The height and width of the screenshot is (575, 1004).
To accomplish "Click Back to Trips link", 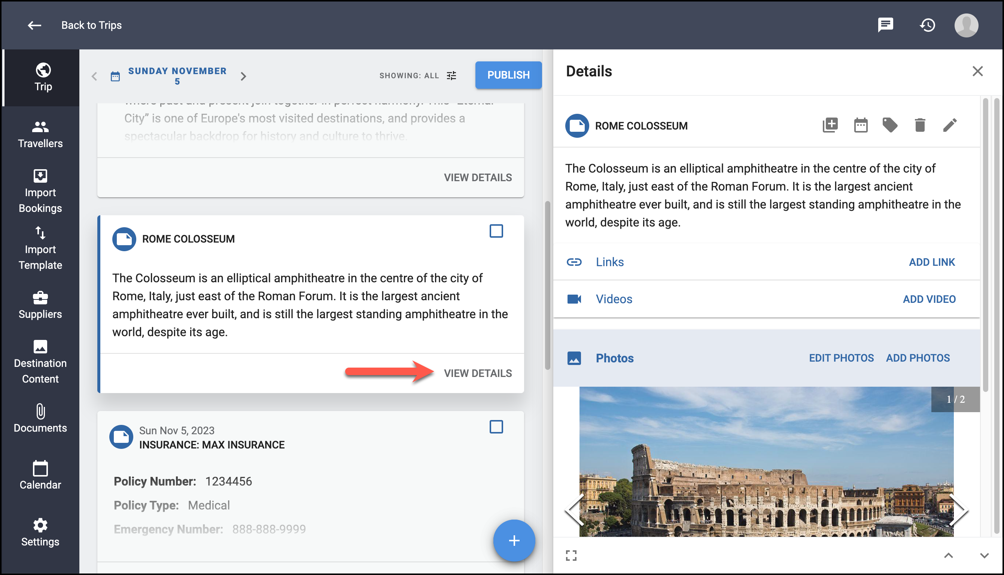I will [92, 25].
